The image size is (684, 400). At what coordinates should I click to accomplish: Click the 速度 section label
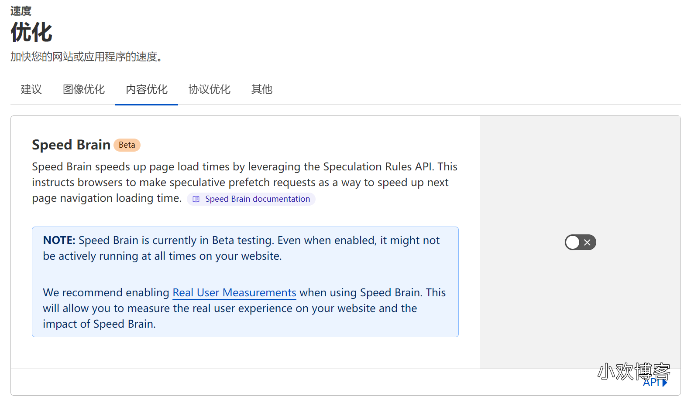pos(21,11)
